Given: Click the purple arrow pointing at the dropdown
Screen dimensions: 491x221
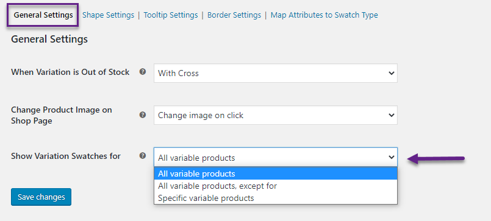Looking at the screenshot, I should click(x=436, y=158).
